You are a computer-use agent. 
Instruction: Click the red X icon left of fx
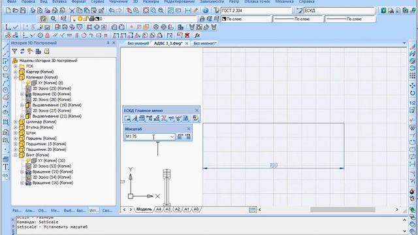point(187,35)
